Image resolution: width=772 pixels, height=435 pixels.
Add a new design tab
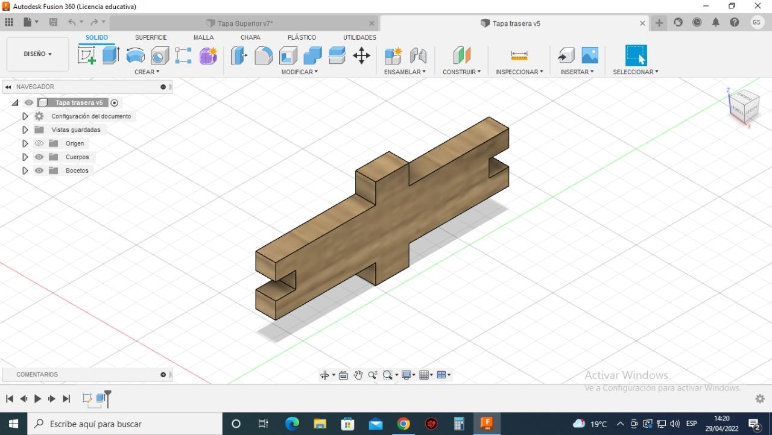pyautogui.click(x=659, y=23)
